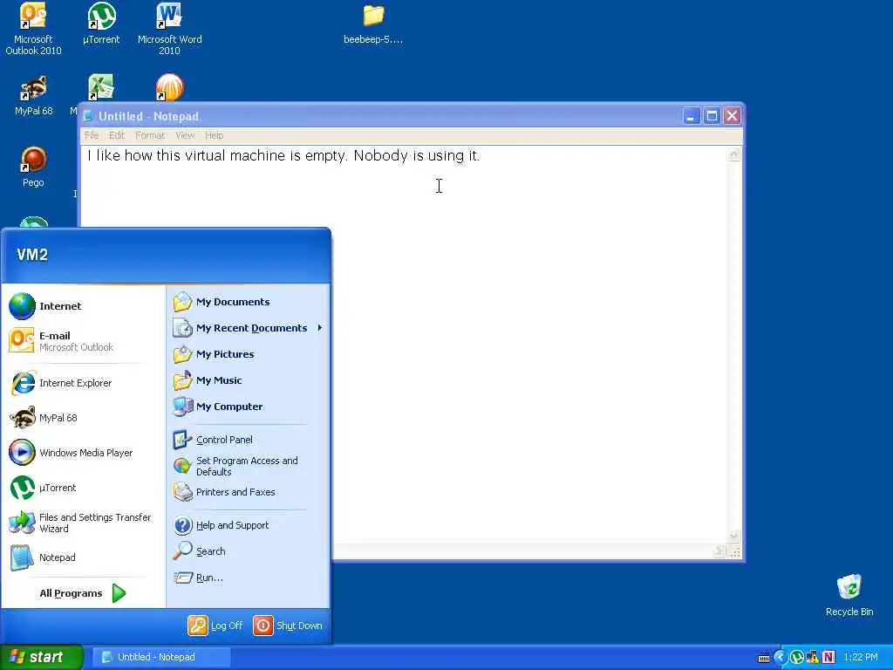Open Notepad Help menu

(215, 135)
